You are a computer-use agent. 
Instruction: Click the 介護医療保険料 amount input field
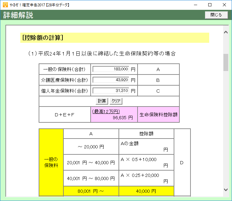(111, 80)
